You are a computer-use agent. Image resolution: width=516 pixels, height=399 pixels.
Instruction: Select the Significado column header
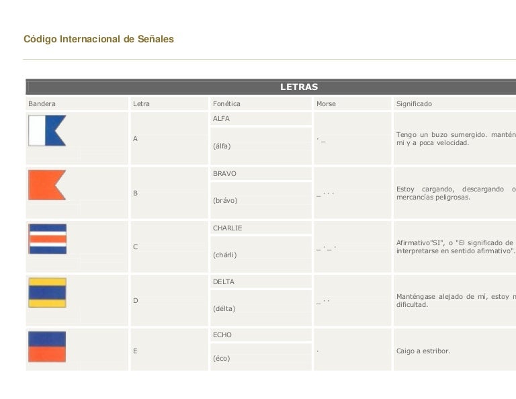(x=415, y=104)
